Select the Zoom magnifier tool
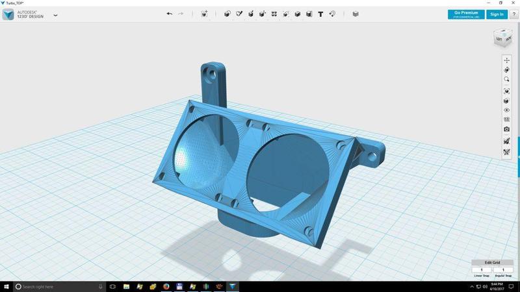 [506, 79]
